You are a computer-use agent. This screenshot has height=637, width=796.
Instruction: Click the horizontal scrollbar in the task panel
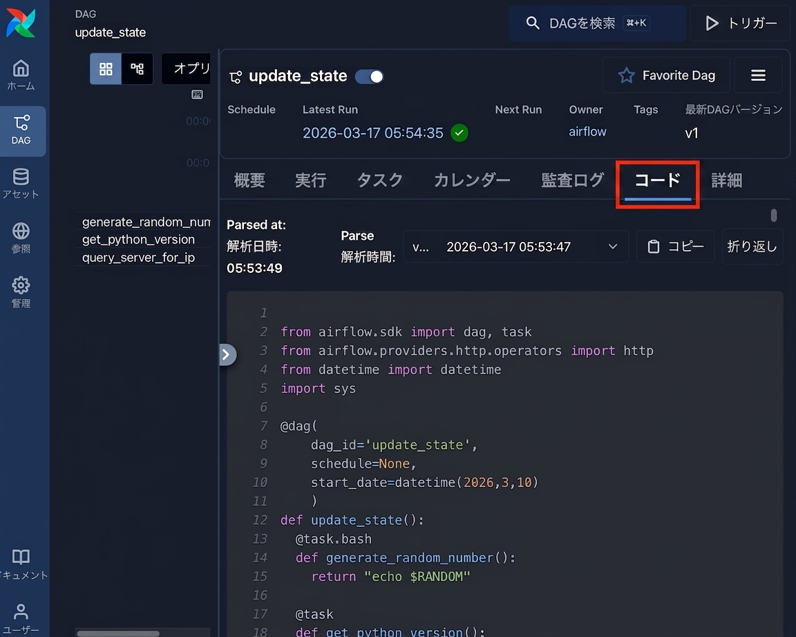[117, 633]
